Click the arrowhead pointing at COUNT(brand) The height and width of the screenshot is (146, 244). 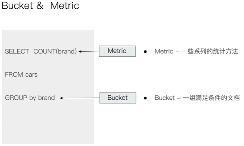(80, 51)
